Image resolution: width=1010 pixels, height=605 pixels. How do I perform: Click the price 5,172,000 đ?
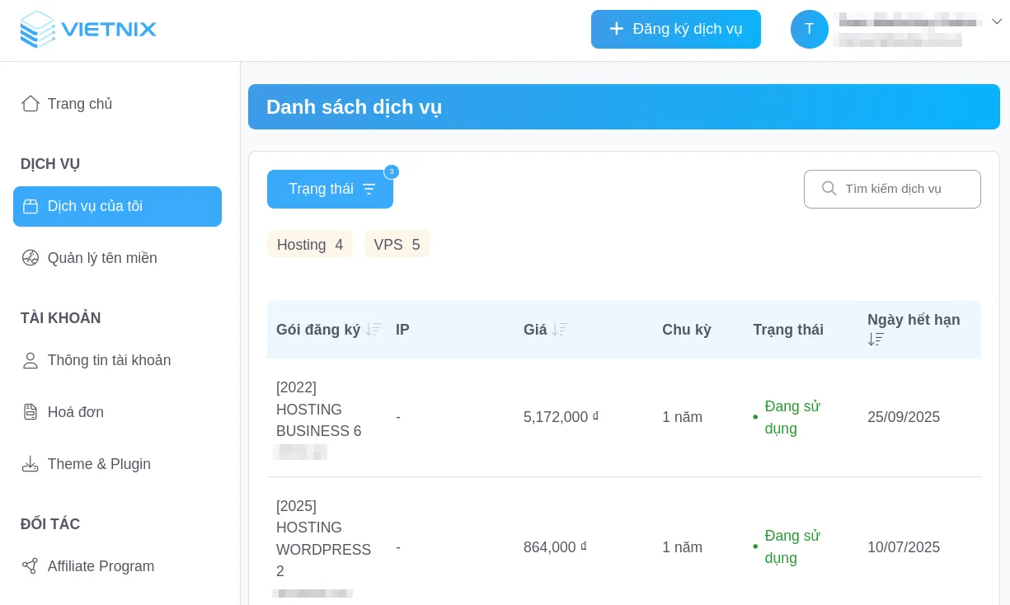(x=561, y=417)
